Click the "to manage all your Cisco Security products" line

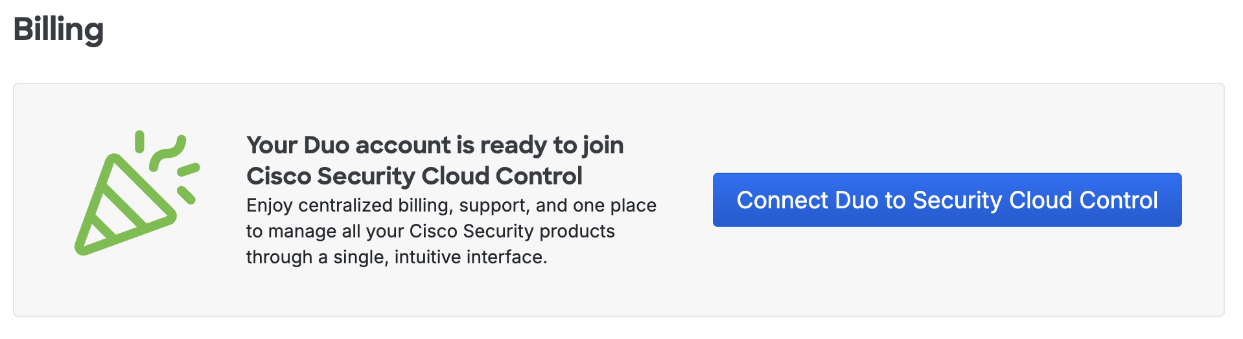pos(430,231)
